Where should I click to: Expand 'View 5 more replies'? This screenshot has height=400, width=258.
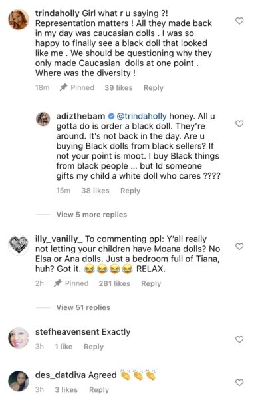tap(92, 215)
